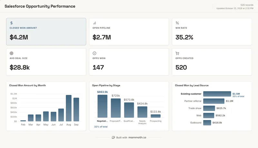Click the Partner referral bar
This screenshot has width=258, height=148.
tap(214, 101)
